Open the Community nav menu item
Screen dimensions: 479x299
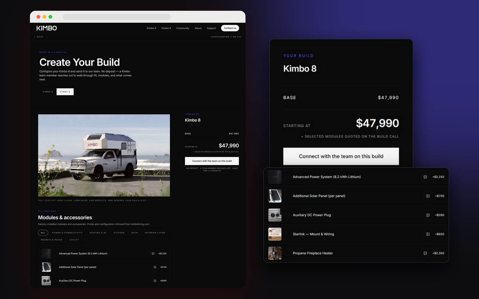click(x=183, y=28)
